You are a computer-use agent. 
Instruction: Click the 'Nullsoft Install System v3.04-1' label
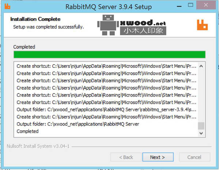coord(38,146)
